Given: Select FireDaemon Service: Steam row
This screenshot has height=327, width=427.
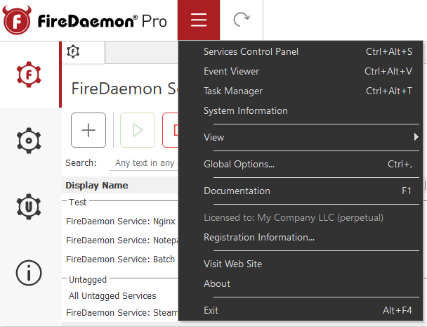Looking at the screenshot, I should coord(120,312).
